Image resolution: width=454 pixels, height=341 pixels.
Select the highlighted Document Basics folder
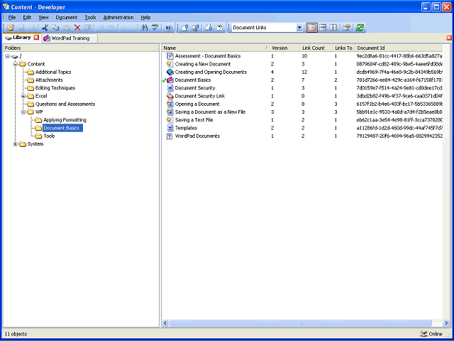coord(62,128)
